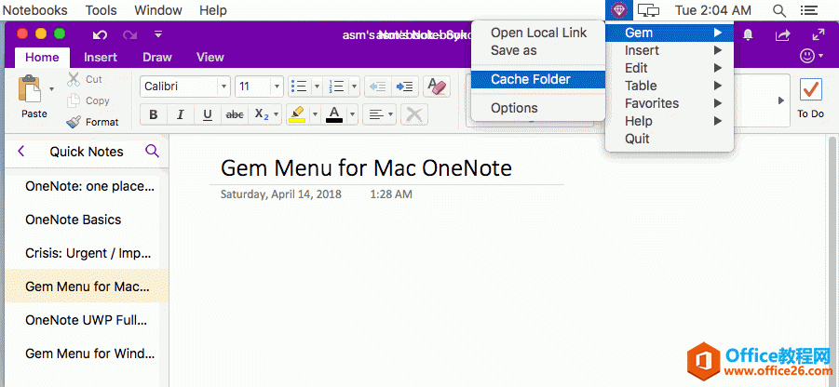Toggle Italic formatting
Viewport: 839px width, 387px height.
(181, 114)
